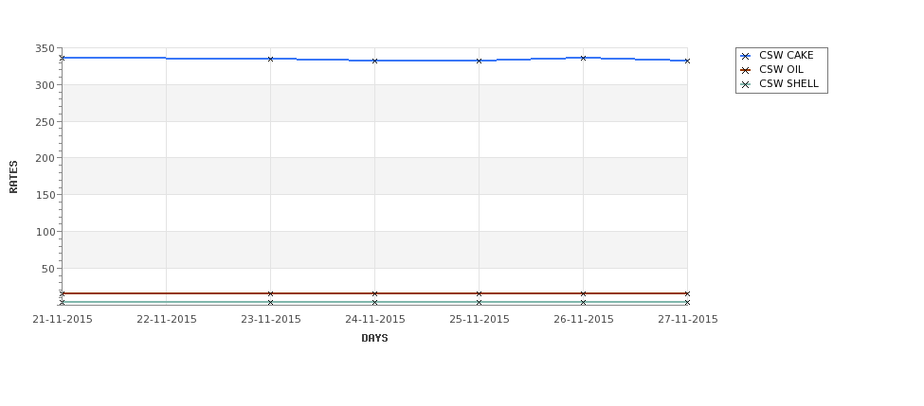This screenshot has height=406, width=924.
Task: Click CSW SHELL data point on 24-11-2015
Action: point(374,303)
